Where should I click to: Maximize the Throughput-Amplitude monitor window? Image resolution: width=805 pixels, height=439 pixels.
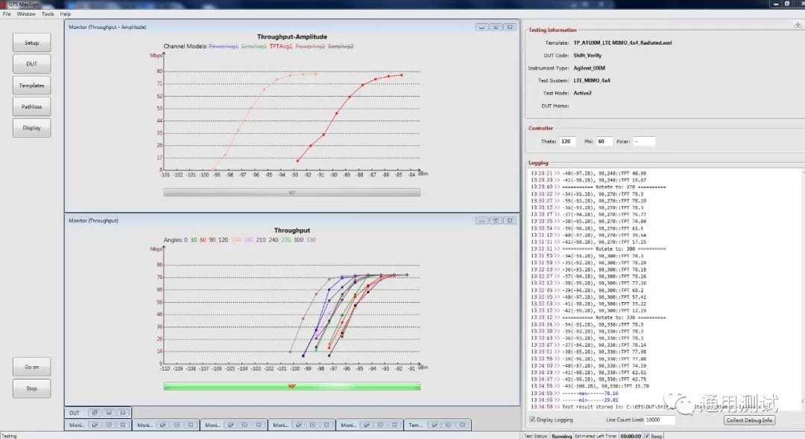pyautogui.click(x=496, y=27)
